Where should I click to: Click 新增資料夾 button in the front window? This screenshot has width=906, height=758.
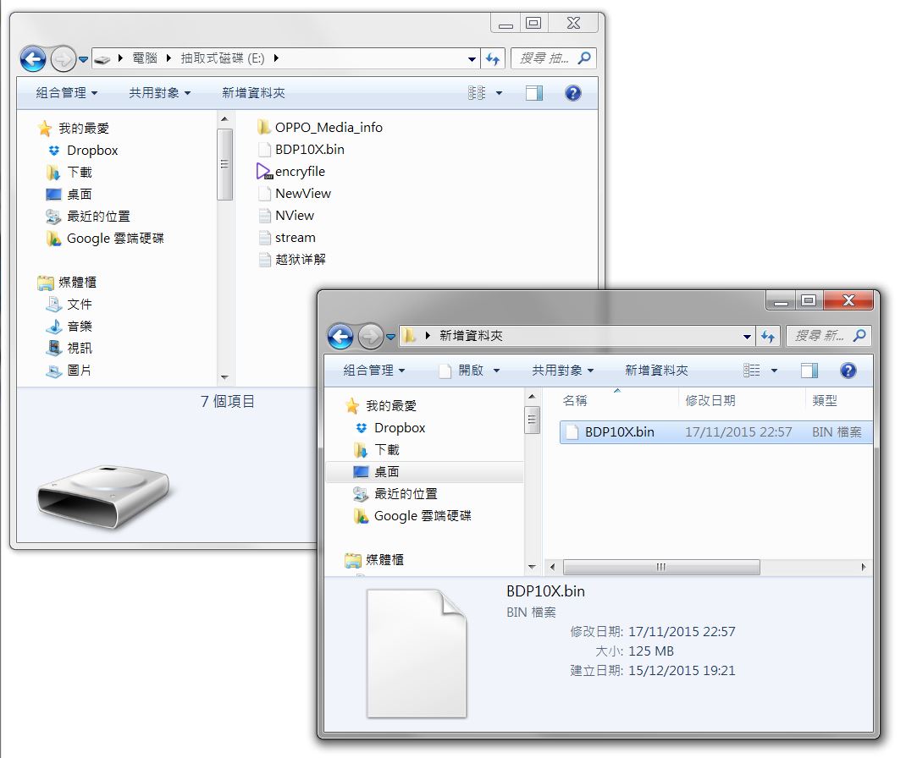point(656,371)
